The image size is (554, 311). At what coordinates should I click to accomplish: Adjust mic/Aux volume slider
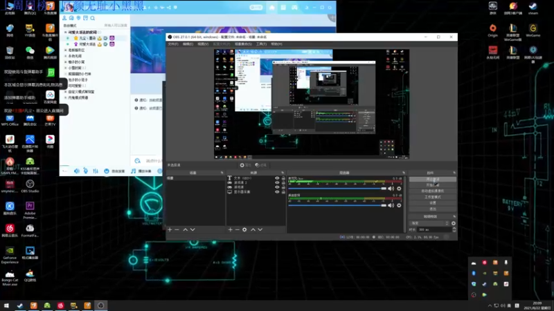[337, 189]
